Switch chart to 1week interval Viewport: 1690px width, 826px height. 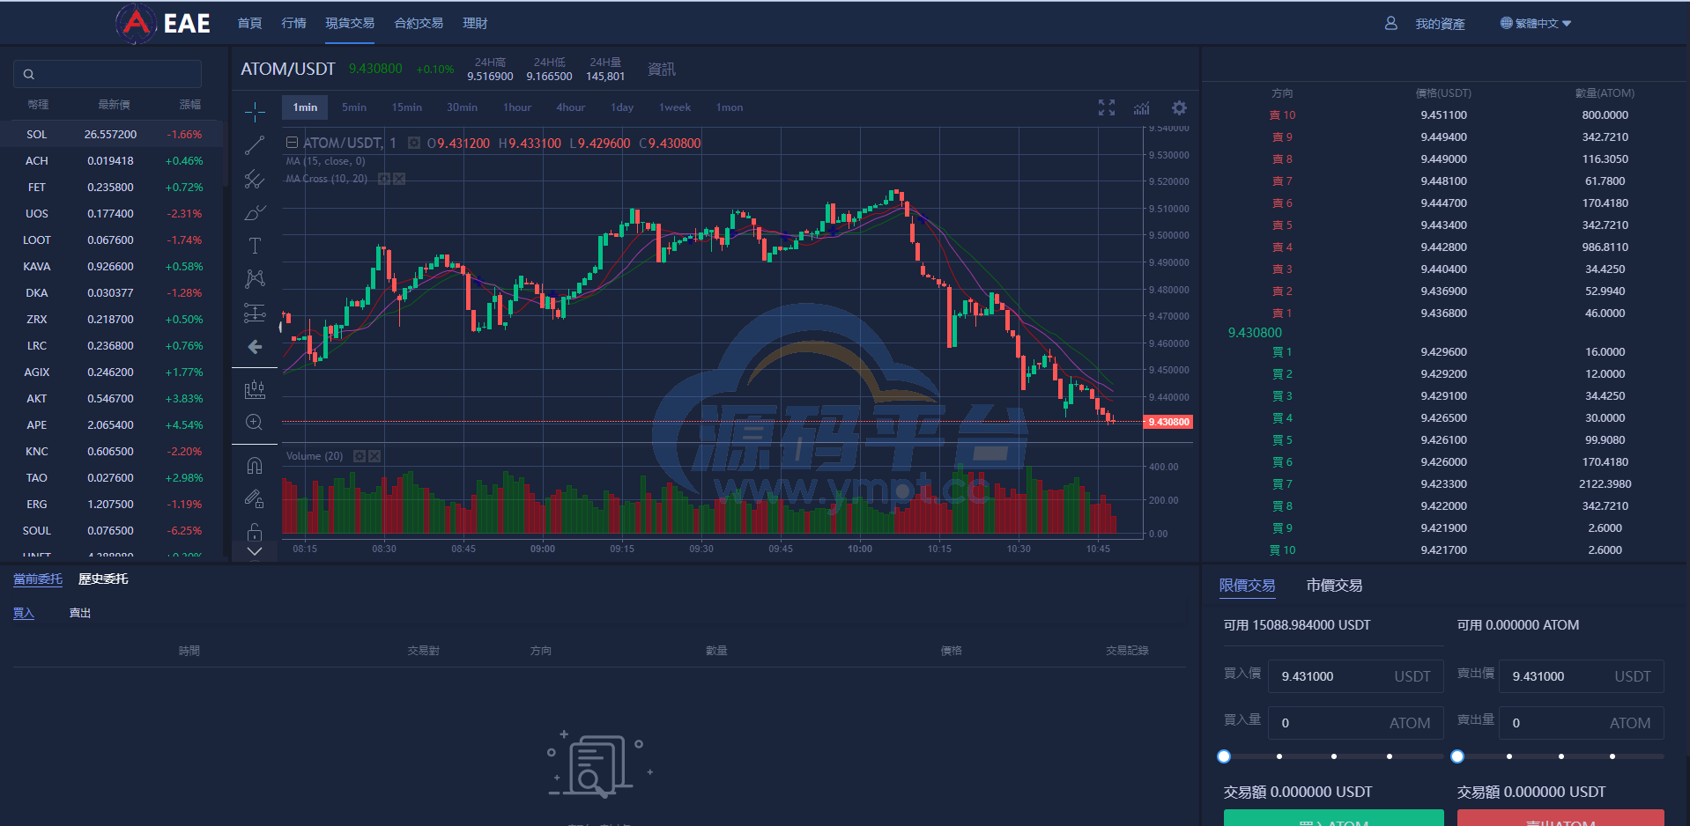tap(675, 107)
